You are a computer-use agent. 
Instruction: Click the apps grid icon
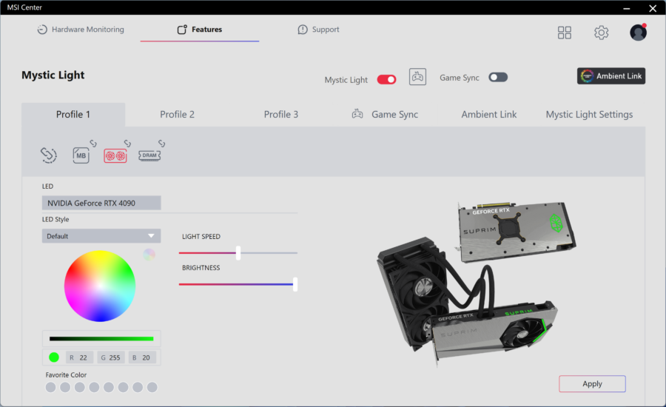click(564, 33)
